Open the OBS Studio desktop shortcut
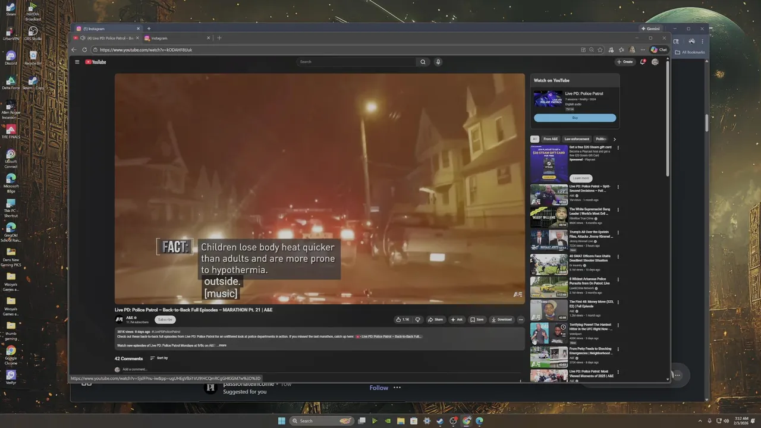The height and width of the screenshot is (428, 761). (x=33, y=33)
